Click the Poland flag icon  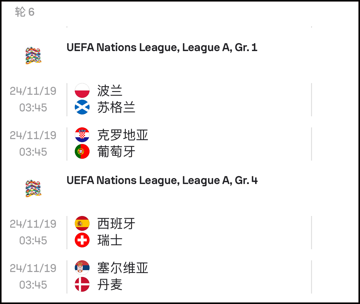[x=82, y=90]
